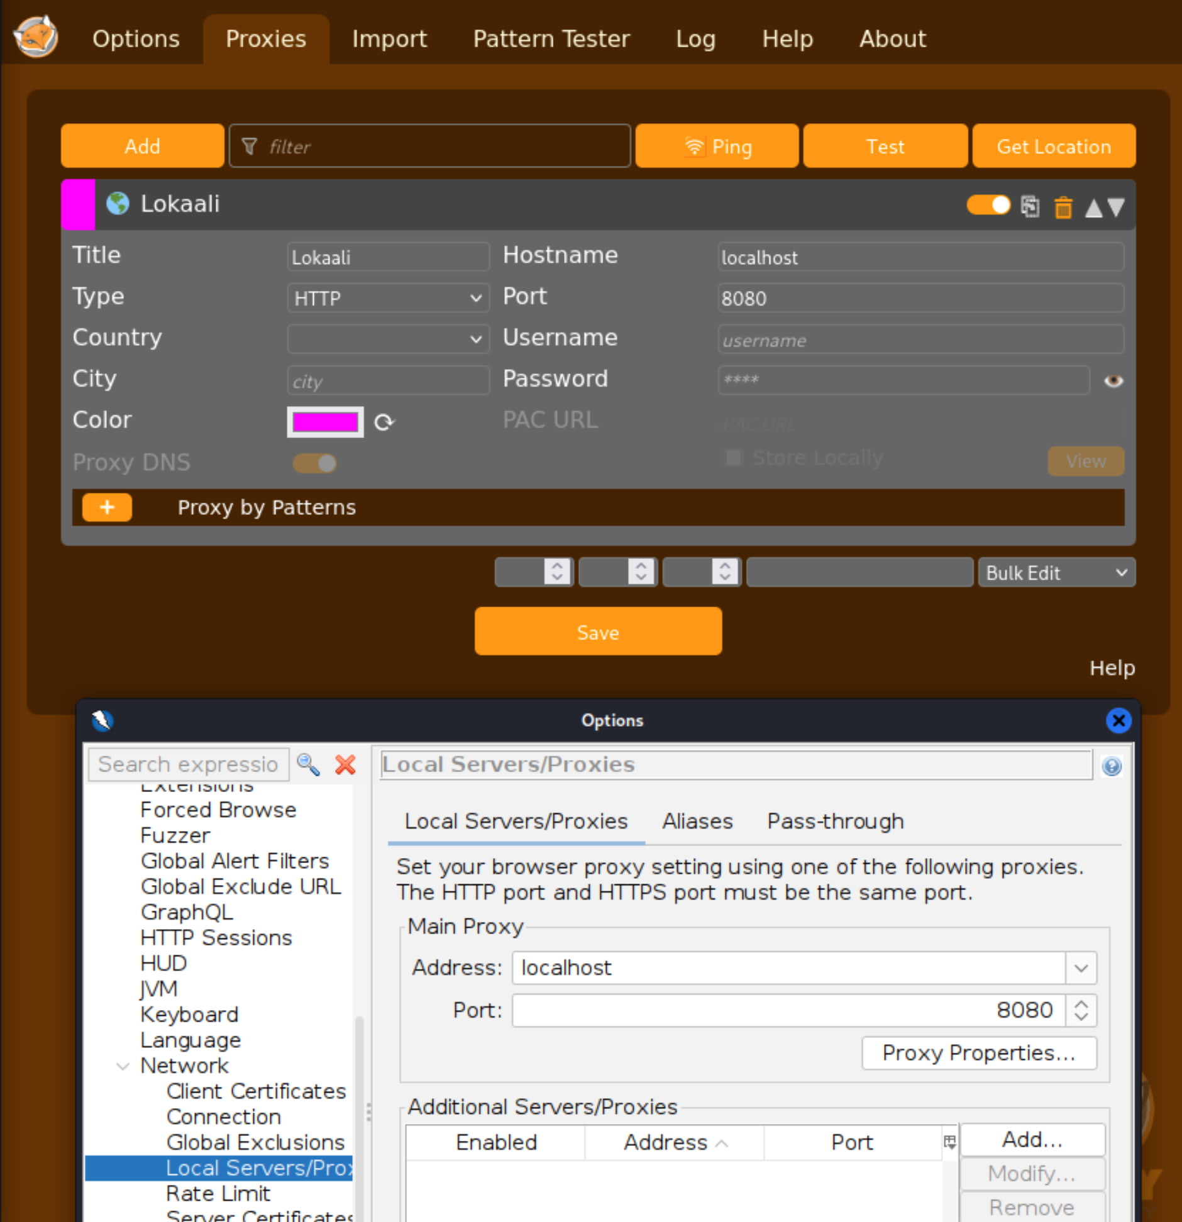Screen dimensions: 1182x1222
Task: Open the Pass-through tab
Action: click(835, 821)
